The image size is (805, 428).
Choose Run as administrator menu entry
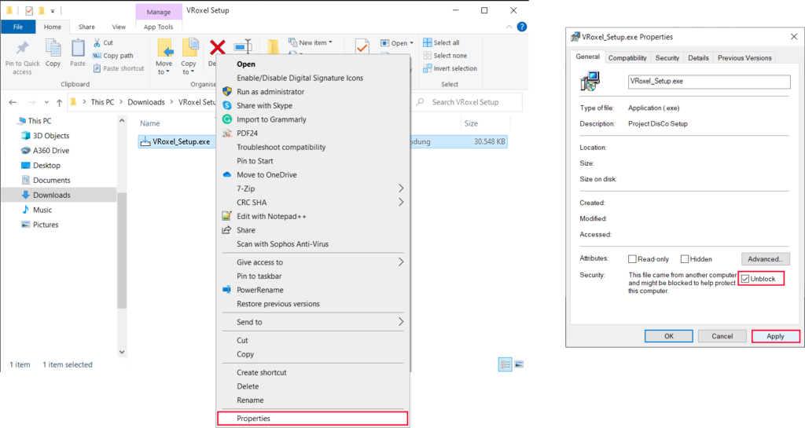pos(313,92)
